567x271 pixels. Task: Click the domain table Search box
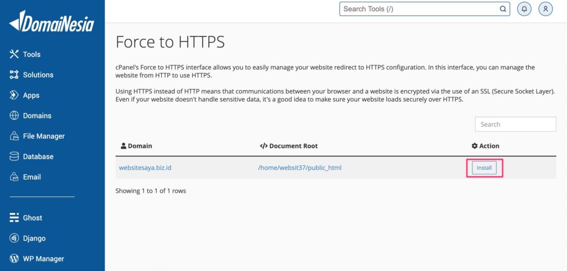point(515,124)
